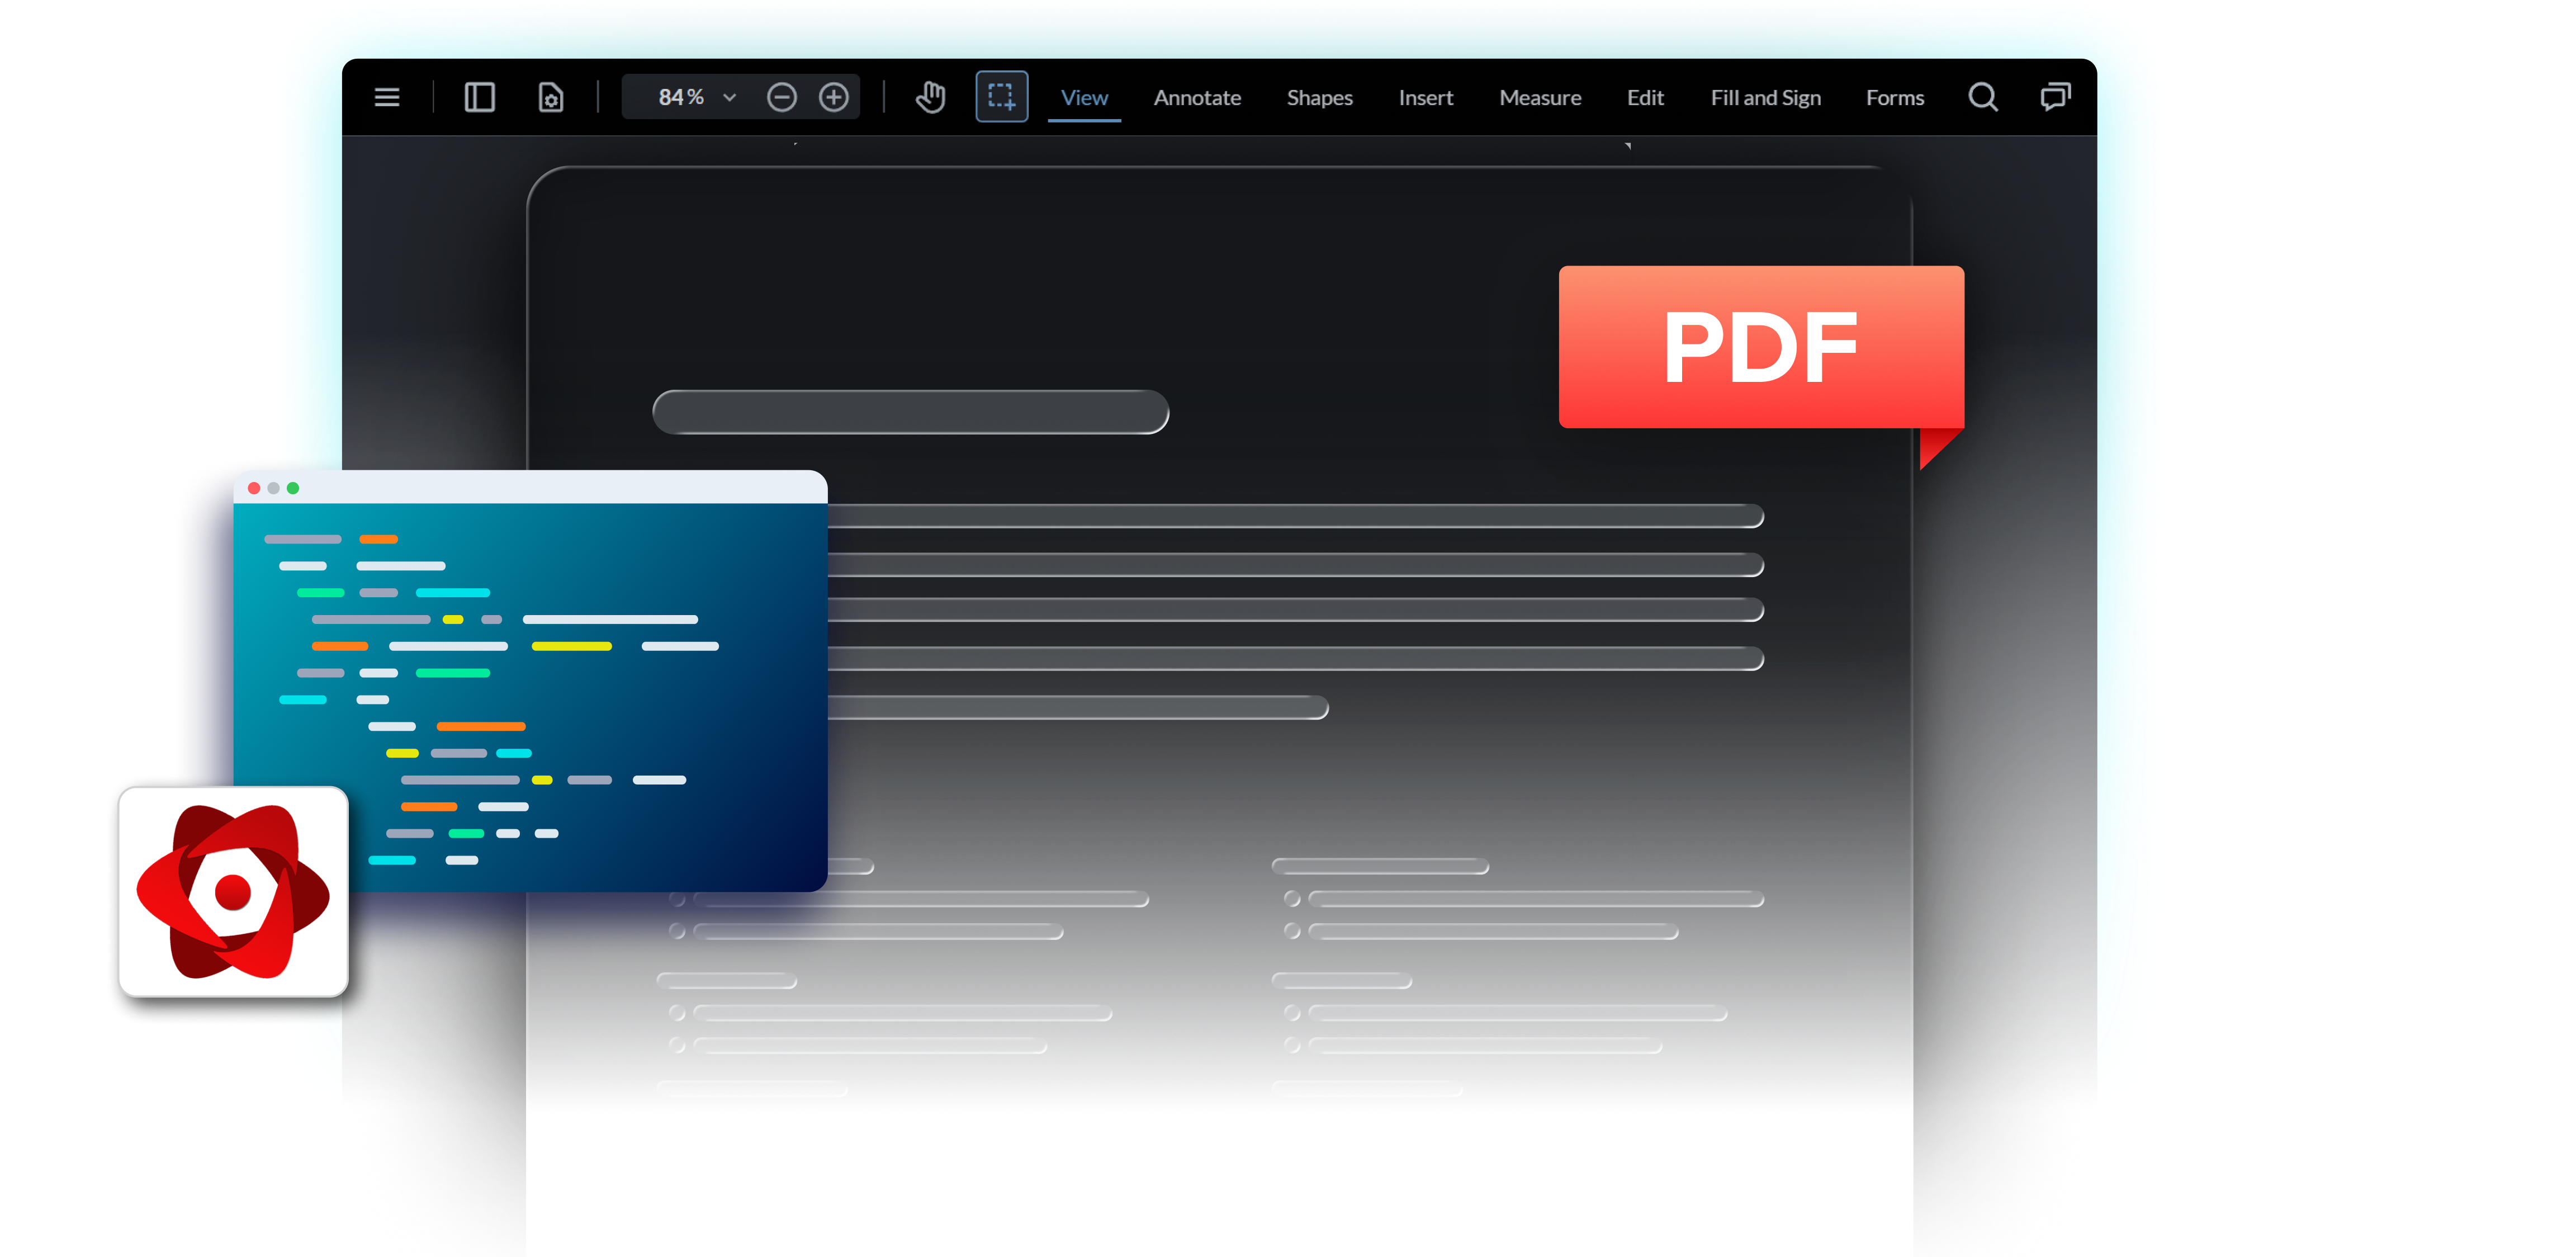Screen dimensions: 2576x1257
Task: Toggle the left side panel icon
Action: click(x=479, y=97)
